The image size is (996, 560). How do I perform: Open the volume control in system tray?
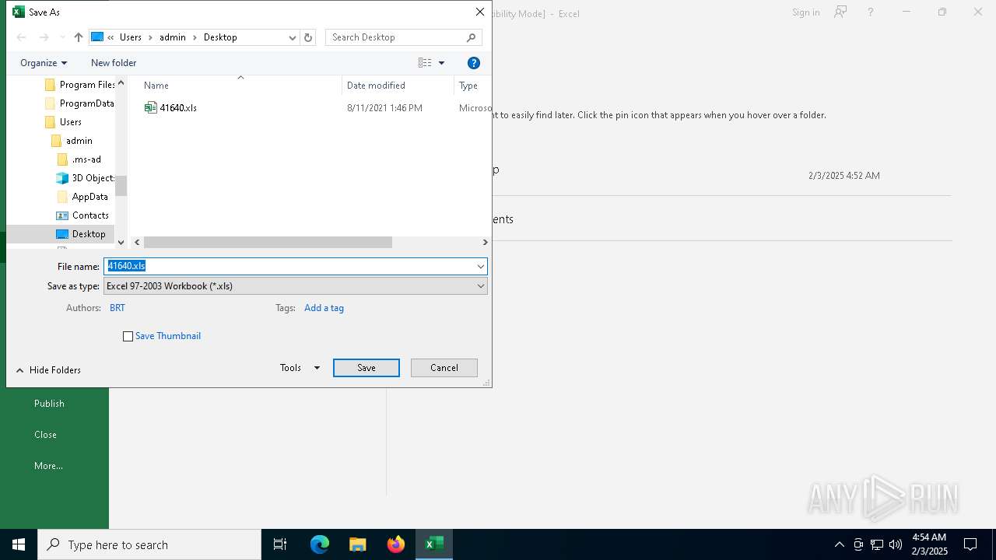point(896,544)
